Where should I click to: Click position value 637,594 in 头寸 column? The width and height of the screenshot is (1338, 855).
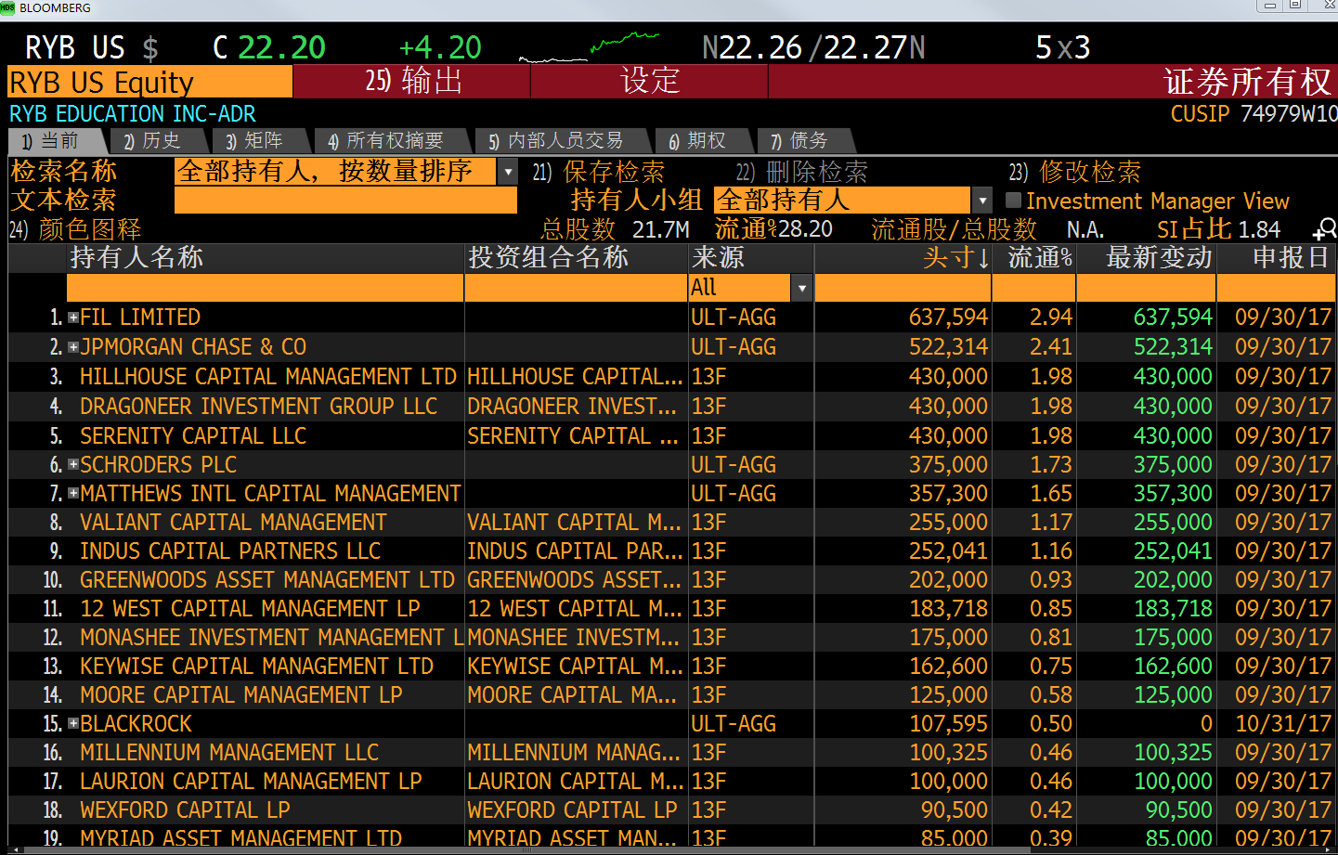coord(948,317)
